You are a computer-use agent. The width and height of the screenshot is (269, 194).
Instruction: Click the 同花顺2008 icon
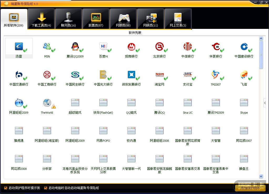[x=19, y=159]
